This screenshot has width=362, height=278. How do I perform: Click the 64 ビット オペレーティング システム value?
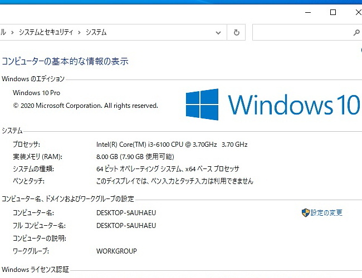[168, 169]
